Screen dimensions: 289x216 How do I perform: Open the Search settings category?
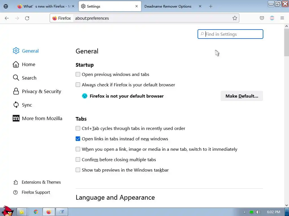[29, 78]
